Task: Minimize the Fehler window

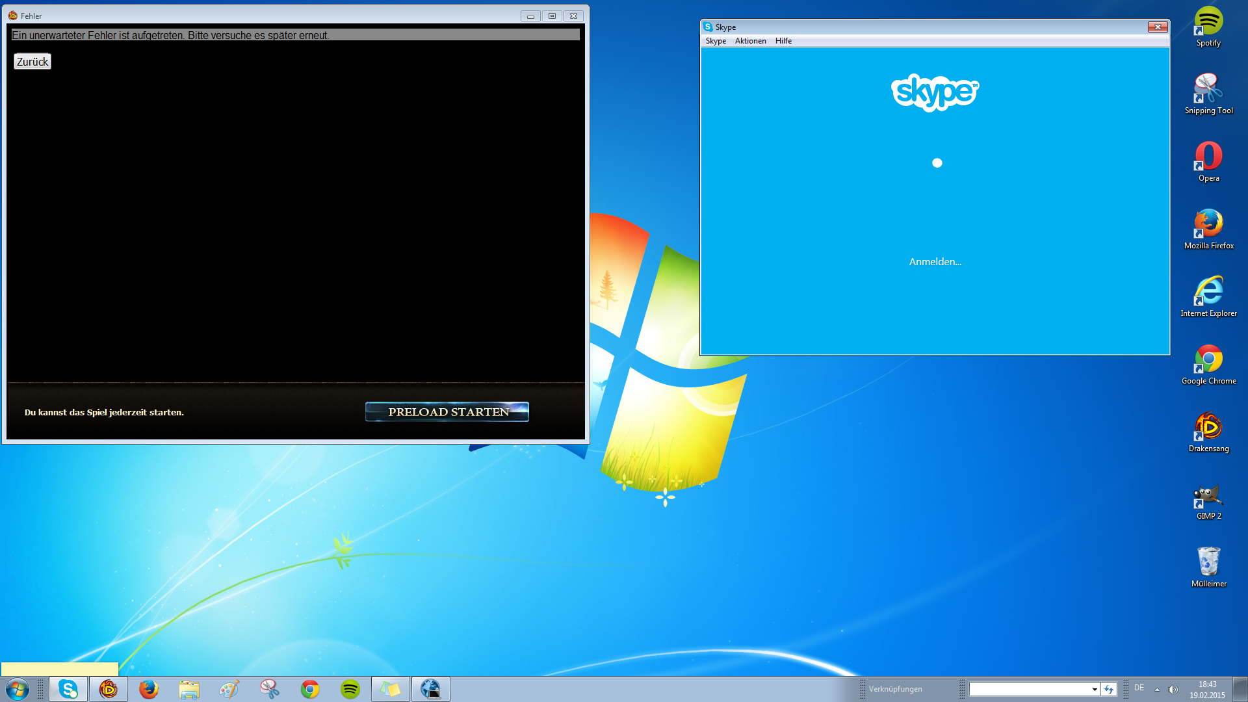Action: tap(530, 16)
